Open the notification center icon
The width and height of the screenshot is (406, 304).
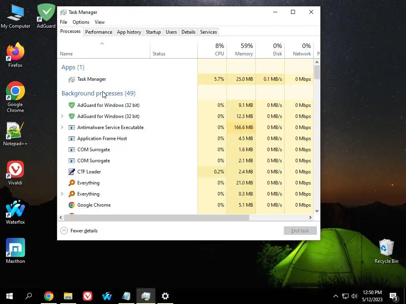point(393,296)
